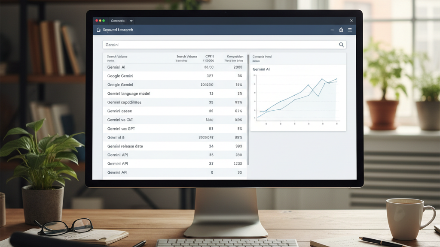
Task: Select Google Gemini row showing 59%
Action: pyautogui.click(x=174, y=84)
